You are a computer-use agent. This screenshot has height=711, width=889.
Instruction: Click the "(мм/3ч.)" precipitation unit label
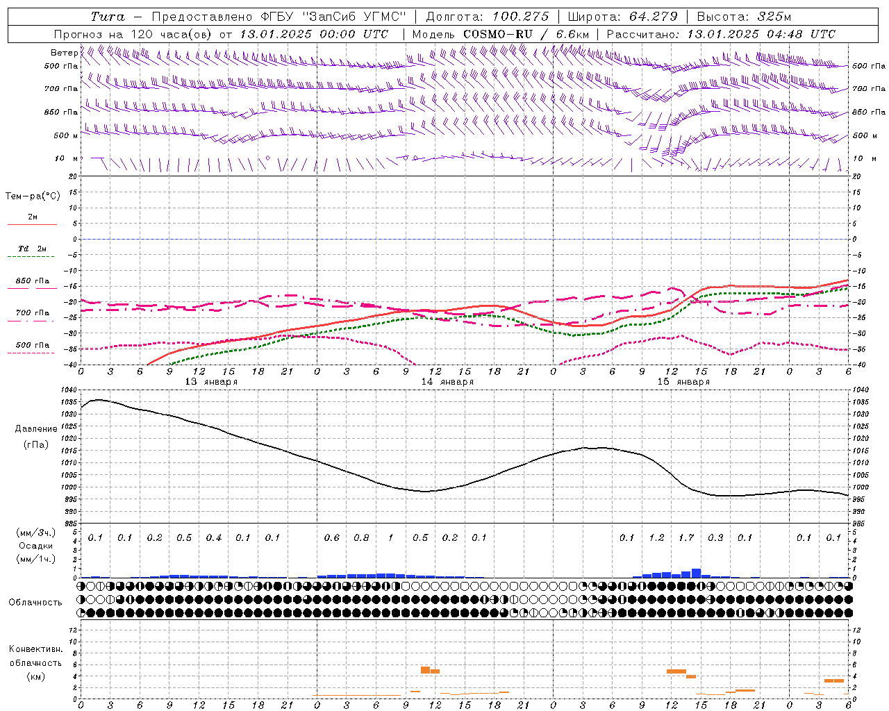36,533
